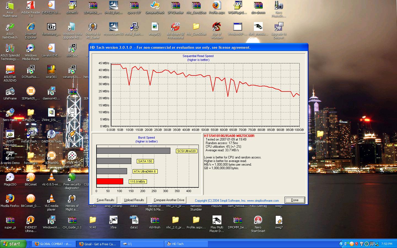Open the LifeFrame shortcut
Image resolution: width=397 pixels, height=248 pixels.
10,93
